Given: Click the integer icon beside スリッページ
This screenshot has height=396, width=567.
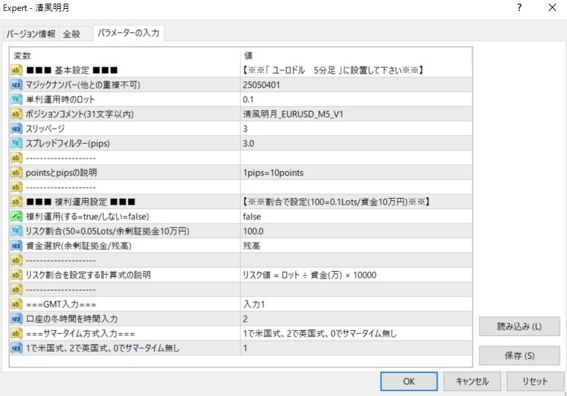Looking at the screenshot, I should 16,129.
